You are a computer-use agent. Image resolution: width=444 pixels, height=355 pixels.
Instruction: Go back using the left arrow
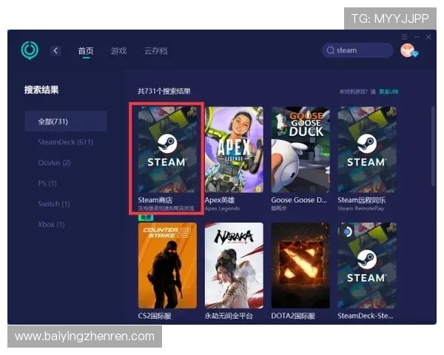click(55, 50)
